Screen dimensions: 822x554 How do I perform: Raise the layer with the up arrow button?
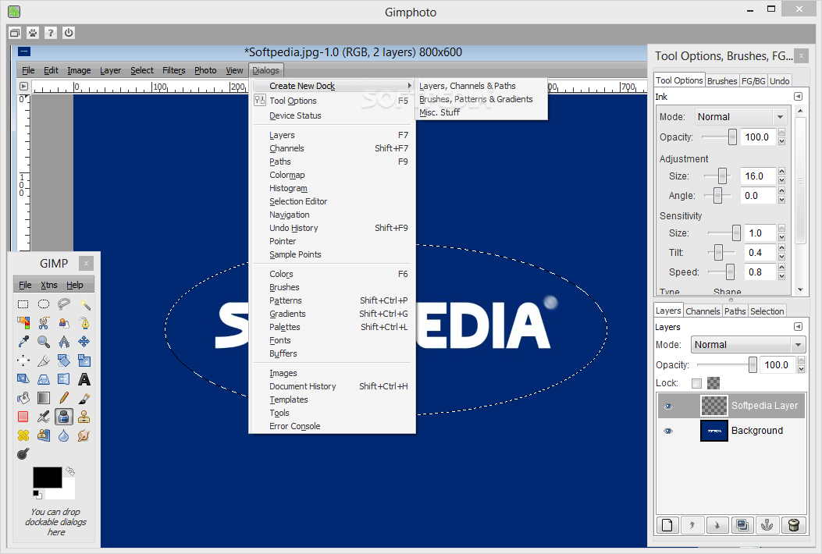tap(692, 524)
